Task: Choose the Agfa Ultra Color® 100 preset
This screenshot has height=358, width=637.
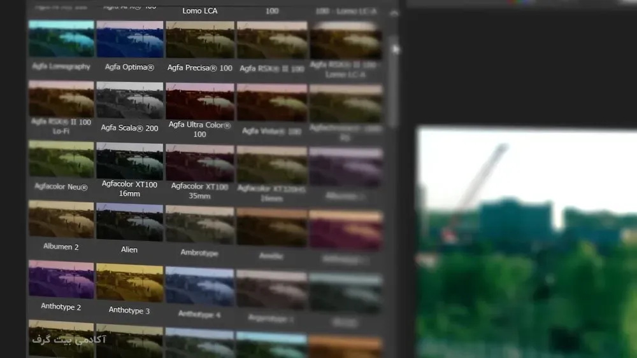Action: tap(200, 101)
